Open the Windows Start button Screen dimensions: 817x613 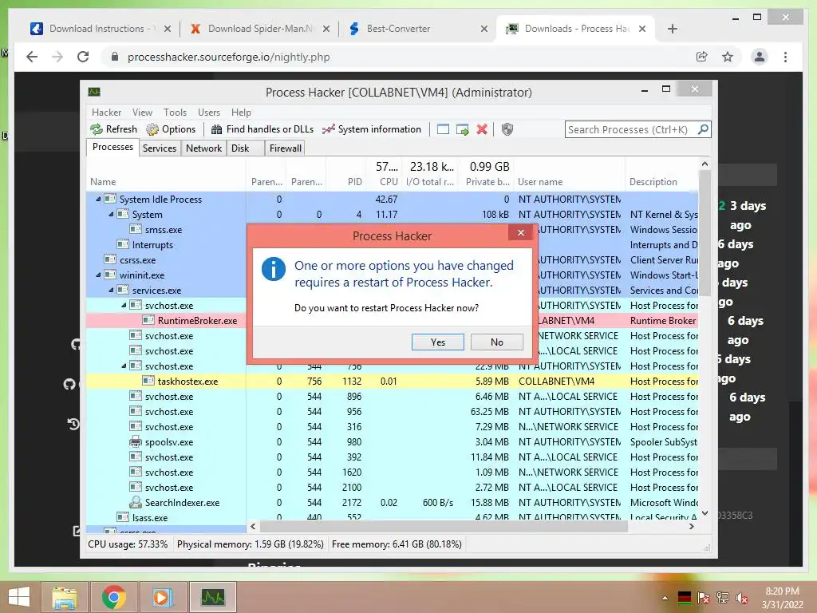click(x=19, y=597)
